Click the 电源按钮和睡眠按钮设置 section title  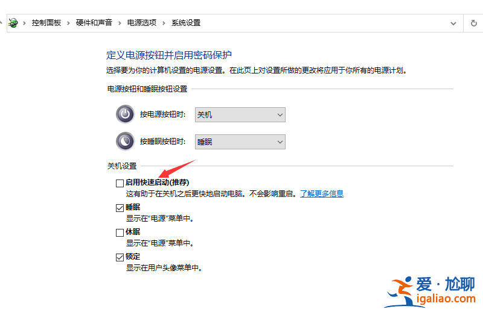pos(147,89)
